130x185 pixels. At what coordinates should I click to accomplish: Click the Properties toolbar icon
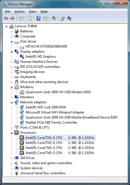click(x=30, y=18)
